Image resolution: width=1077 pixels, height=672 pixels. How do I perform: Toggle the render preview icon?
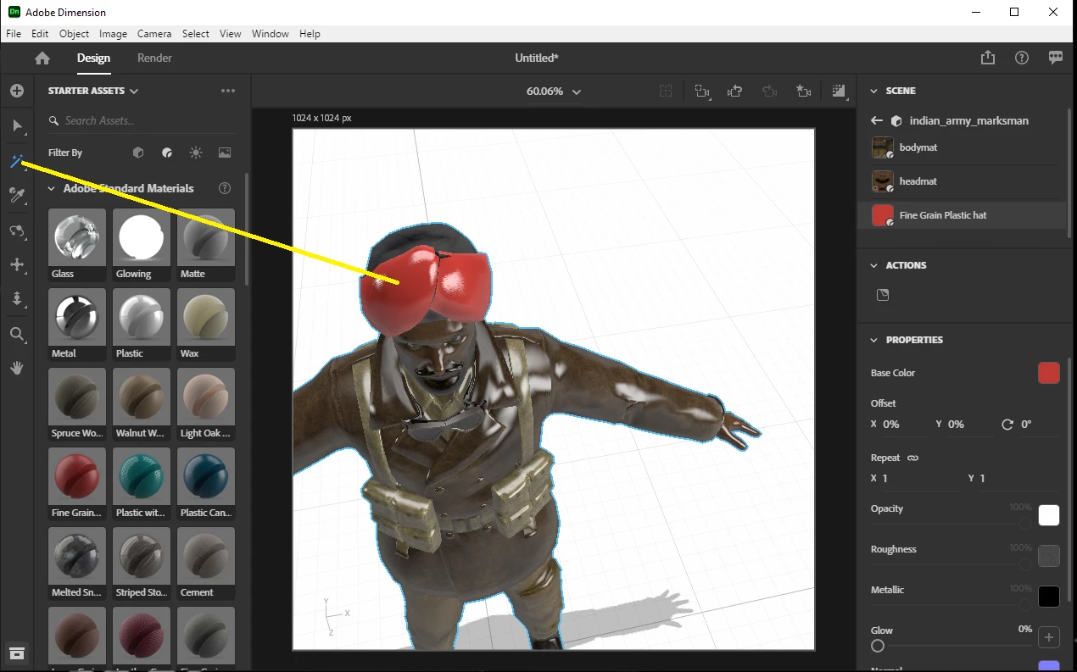pos(839,91)
